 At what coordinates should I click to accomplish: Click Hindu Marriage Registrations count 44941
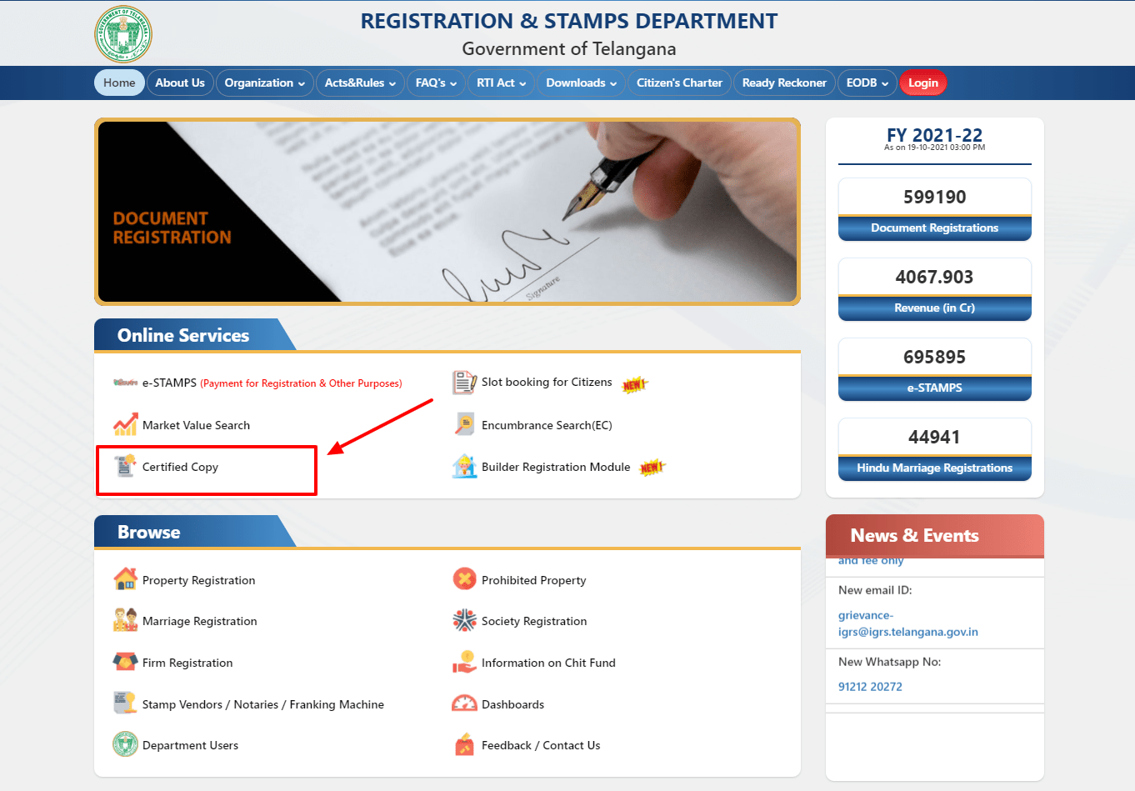[935, 437]
